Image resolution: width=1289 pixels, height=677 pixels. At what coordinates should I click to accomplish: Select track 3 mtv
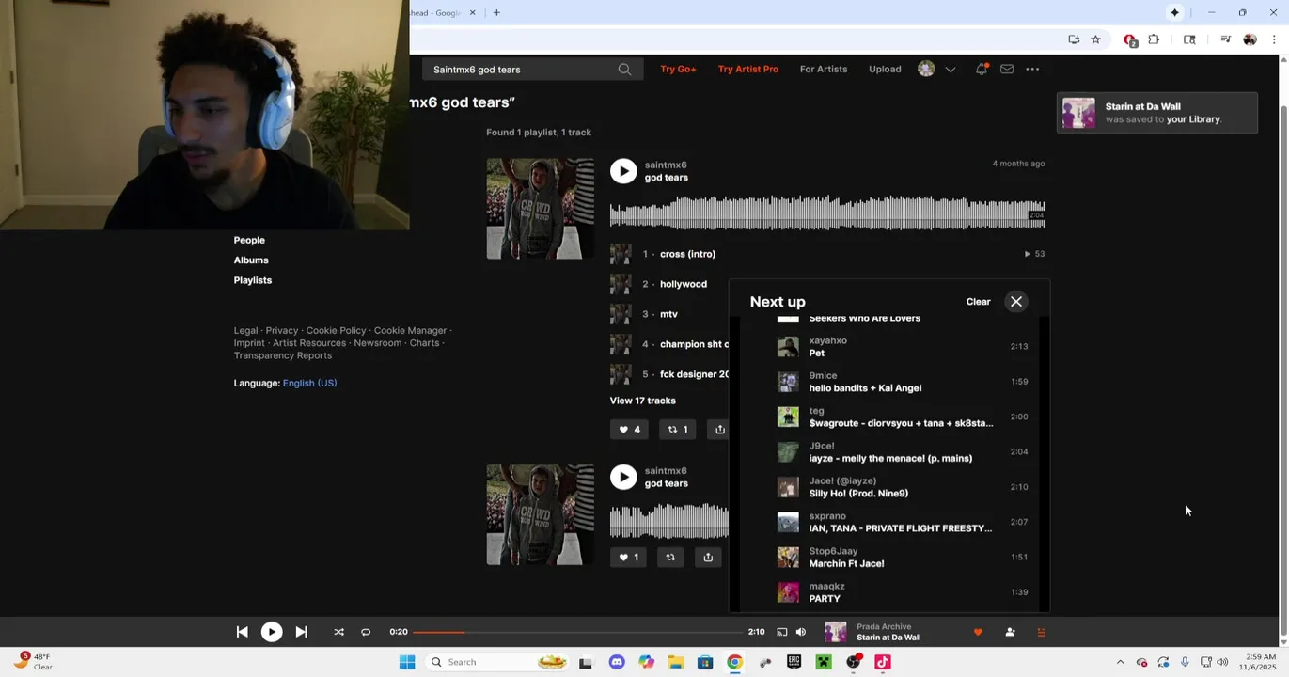click(669, 314)
